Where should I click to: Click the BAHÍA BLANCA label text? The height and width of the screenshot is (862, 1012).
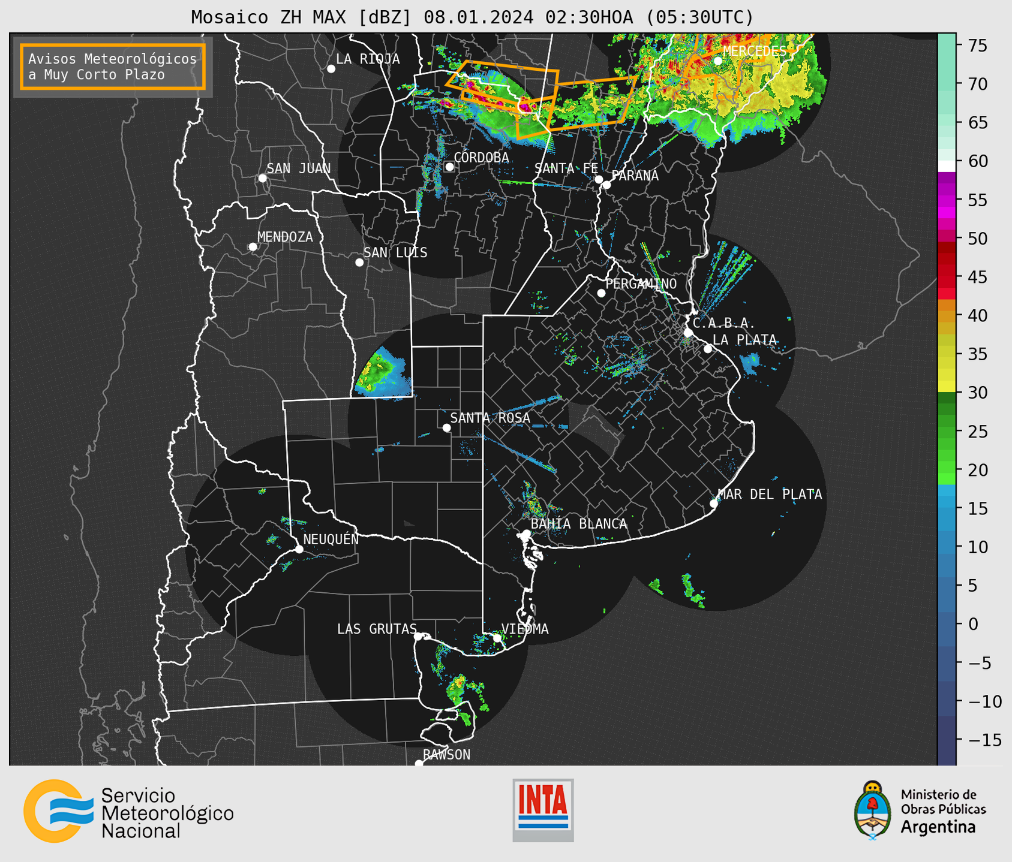[x=579, y=524]
